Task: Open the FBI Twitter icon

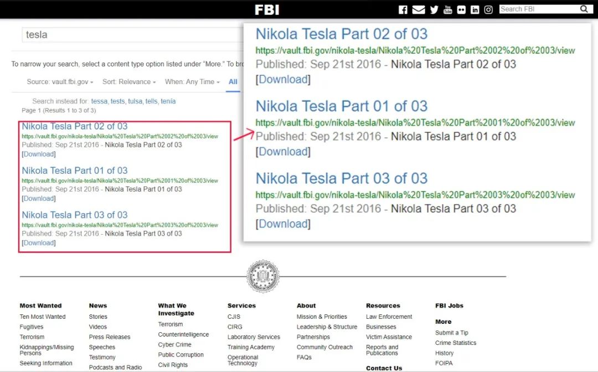Action: pyautogui.click(x=434, y=9)
